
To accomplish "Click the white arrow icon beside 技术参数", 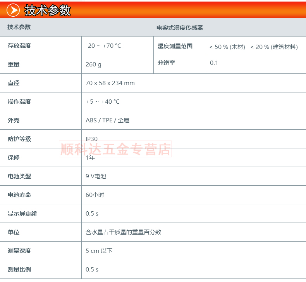I will coord(13,10).
